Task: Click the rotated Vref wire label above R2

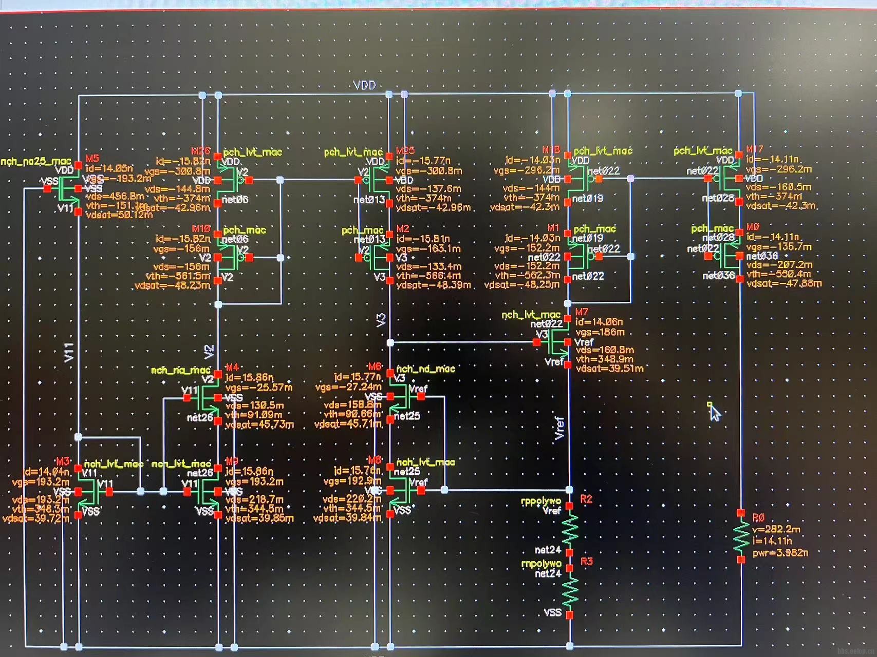Action: tap(559, 428)
